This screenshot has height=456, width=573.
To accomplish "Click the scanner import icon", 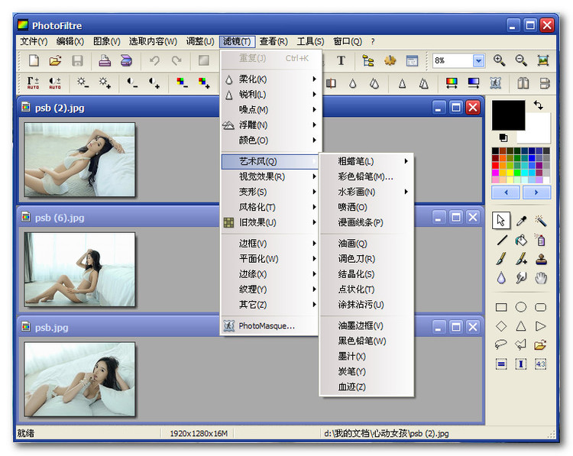I will pos(127,60).
